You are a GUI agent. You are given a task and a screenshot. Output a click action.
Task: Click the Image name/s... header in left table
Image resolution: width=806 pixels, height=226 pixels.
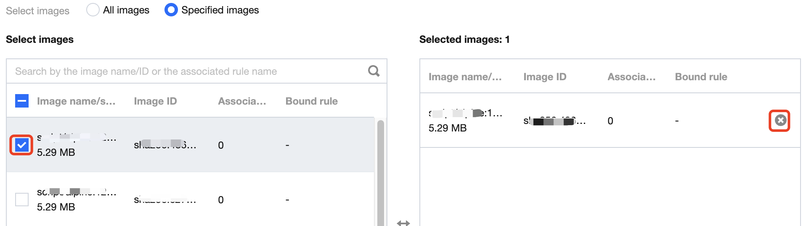(76, 101)
